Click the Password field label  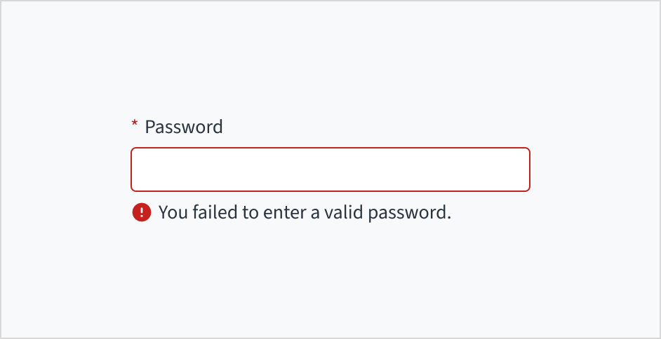point(183,127)
